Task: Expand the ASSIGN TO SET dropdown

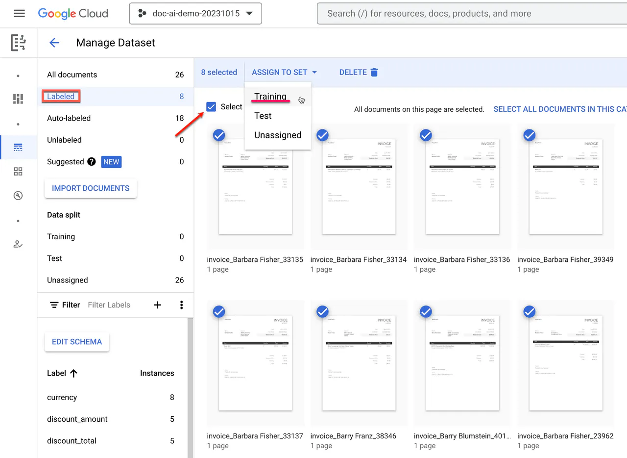Action: point(284,72)
